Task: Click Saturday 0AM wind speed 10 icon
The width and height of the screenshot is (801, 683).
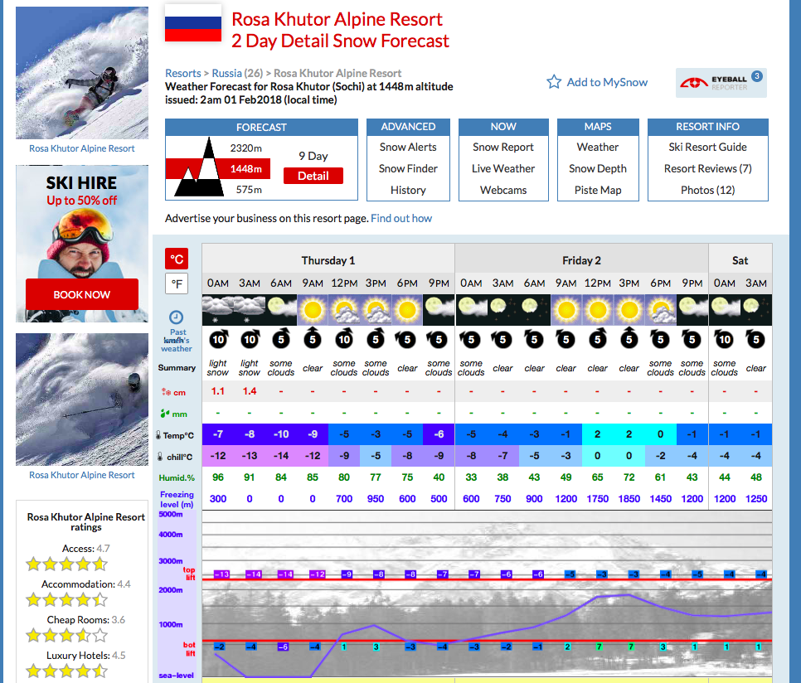Action: 725,339
